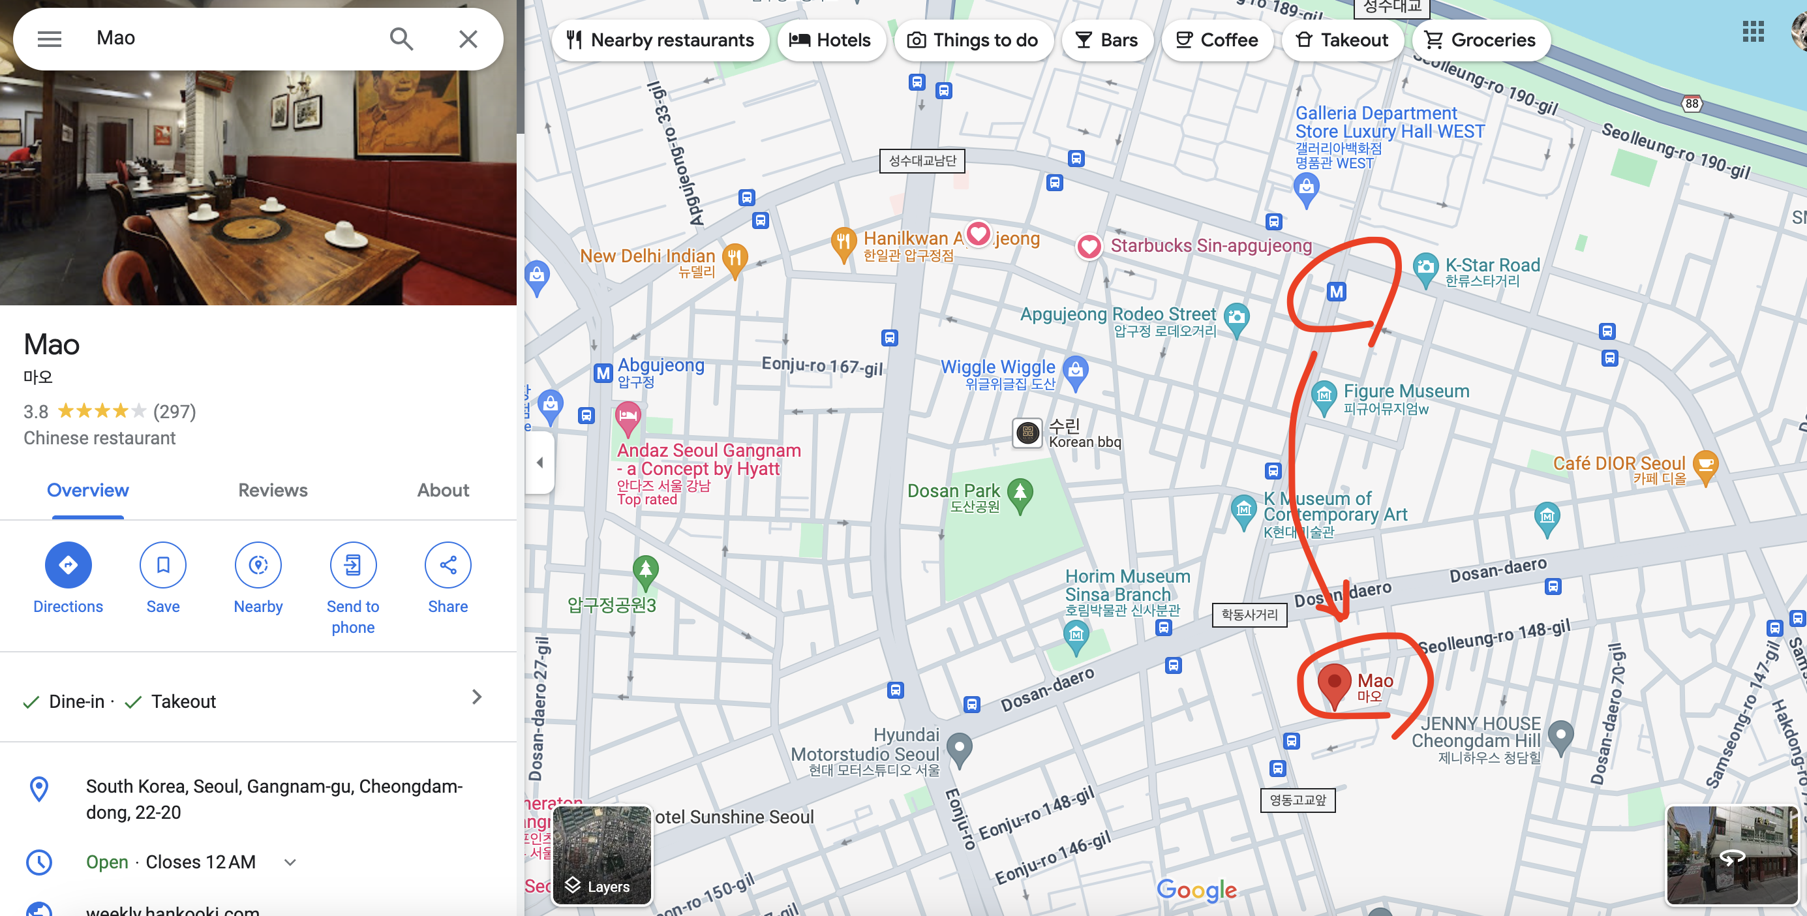Screen dimensions: 1807x916
Task: Click the 297 reviews count link
Action: [175, 412]
